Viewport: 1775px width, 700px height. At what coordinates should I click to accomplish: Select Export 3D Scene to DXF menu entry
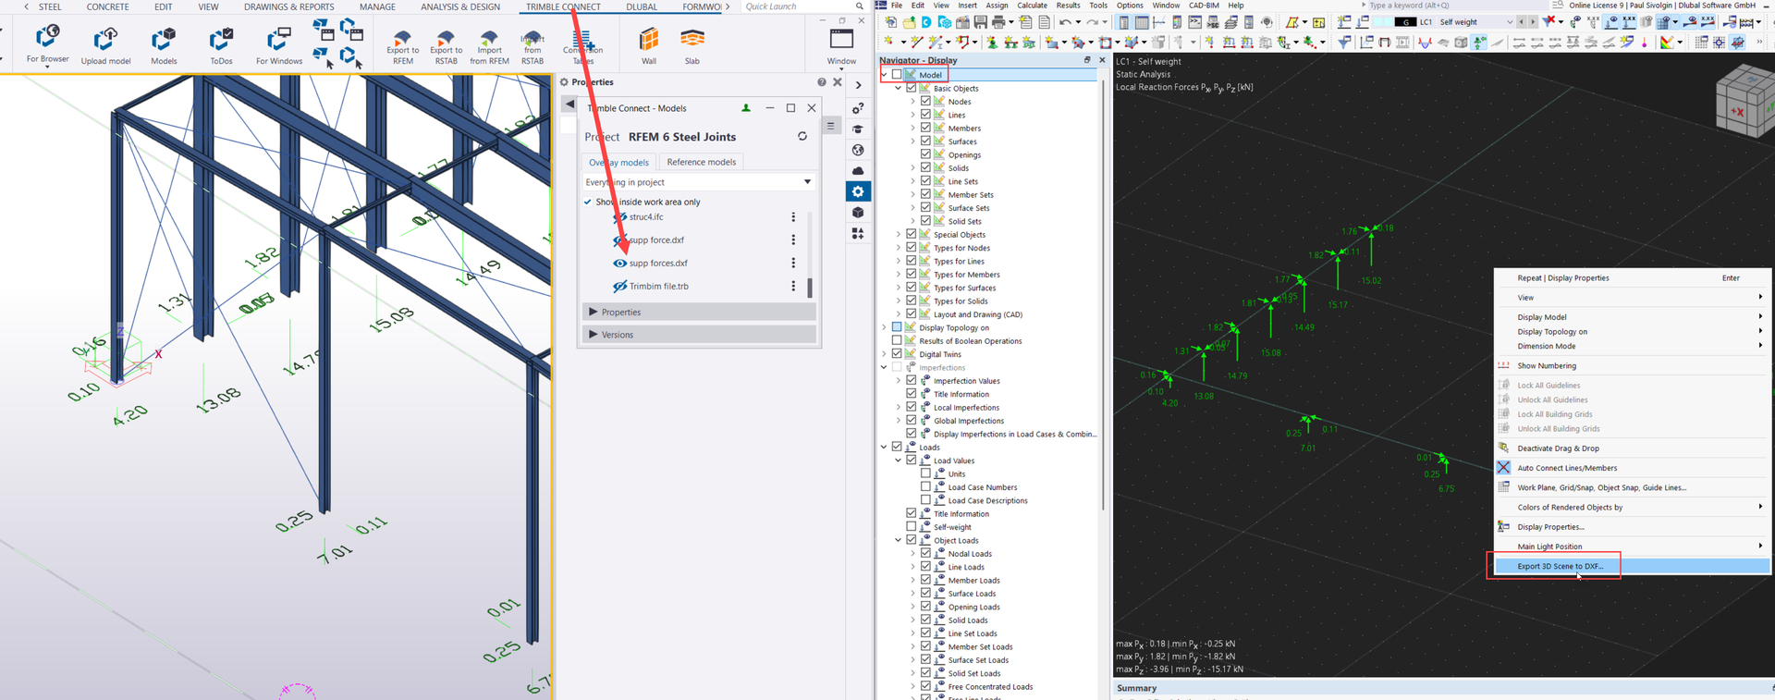[x=1560, y=566]
